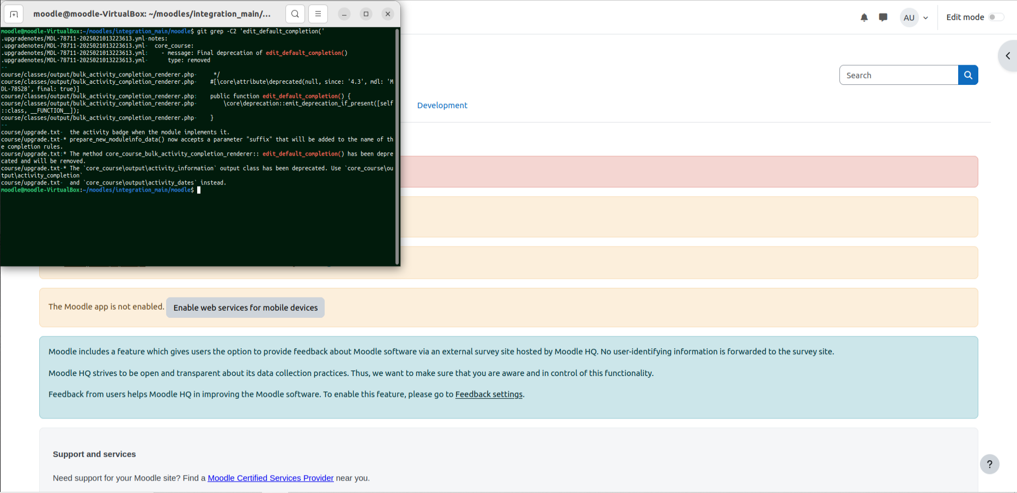Open the Feedback settings link
Image resolution: width=1017 pixels, height=493 pixels.
pos(489,395)
